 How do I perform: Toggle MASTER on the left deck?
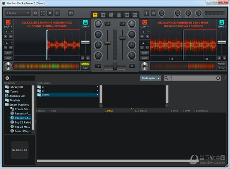85,64
